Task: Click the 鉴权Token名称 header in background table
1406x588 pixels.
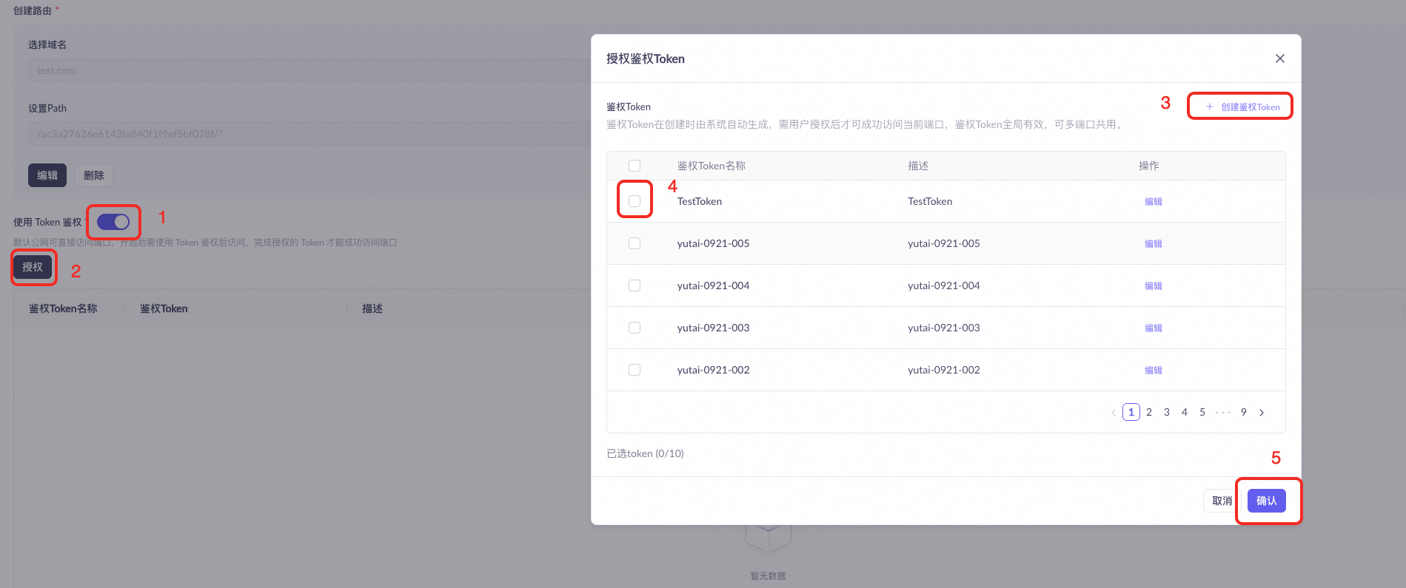Action: (63, 308)
